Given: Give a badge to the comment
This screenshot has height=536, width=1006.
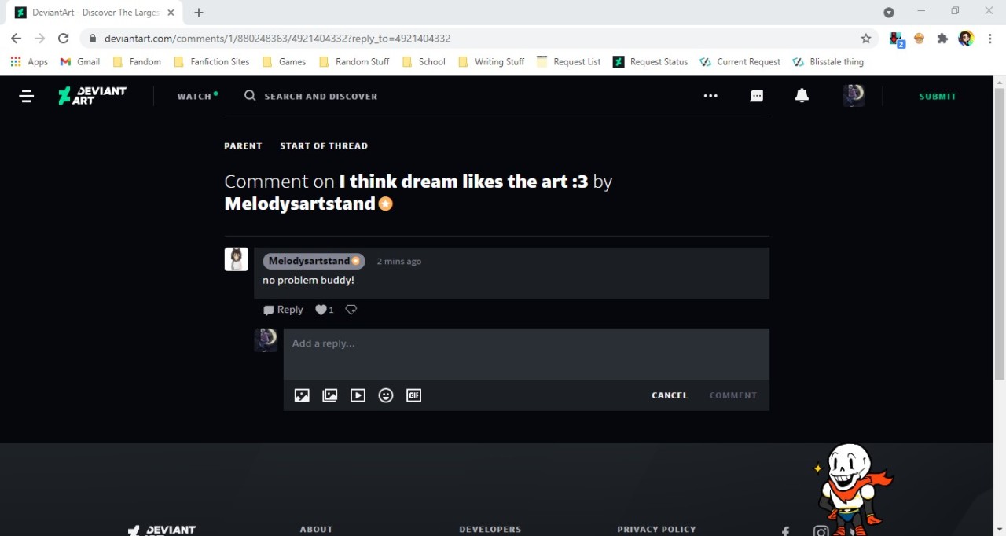Looking at the screenshot, I should coord(351,310).
